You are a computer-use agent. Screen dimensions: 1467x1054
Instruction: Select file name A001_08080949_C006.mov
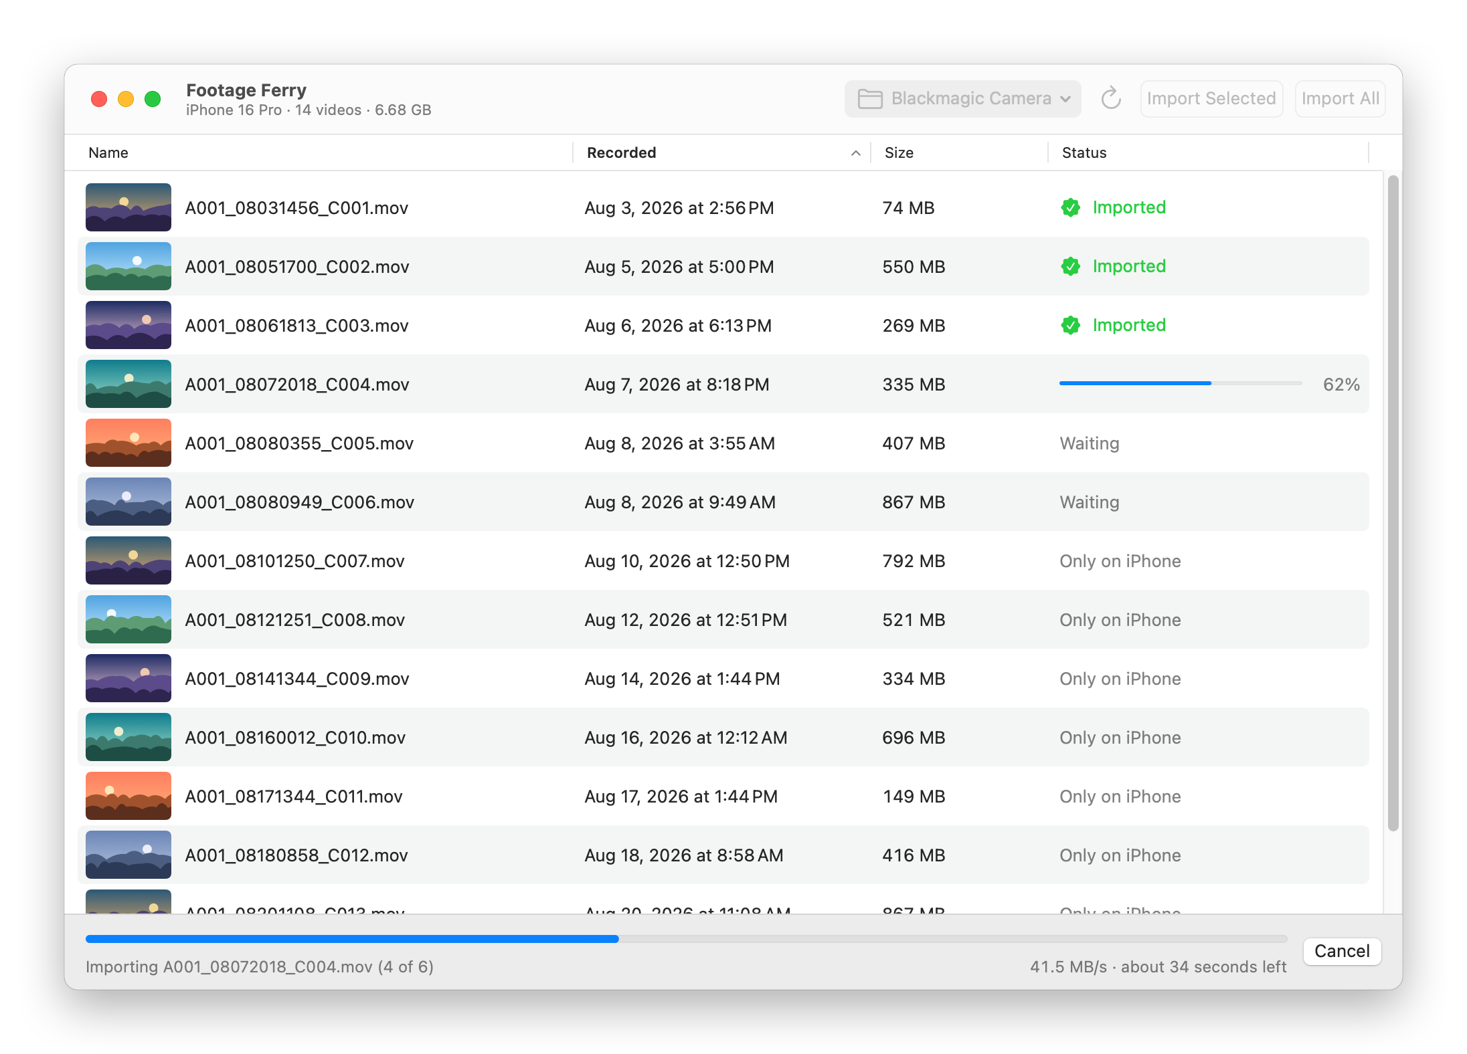click(x=300, y=502)
